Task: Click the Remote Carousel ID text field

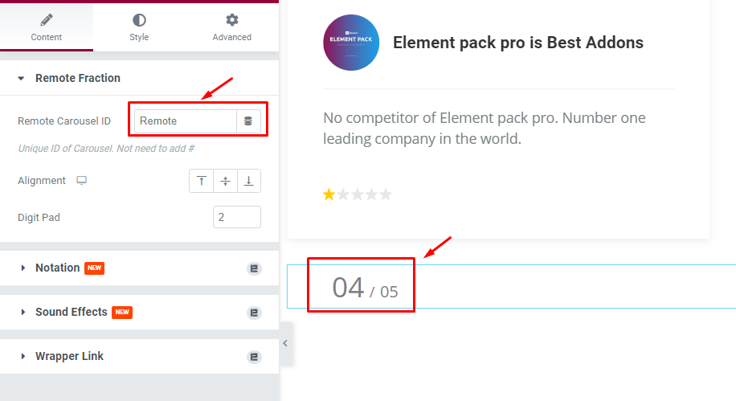Action: point(186,121)
